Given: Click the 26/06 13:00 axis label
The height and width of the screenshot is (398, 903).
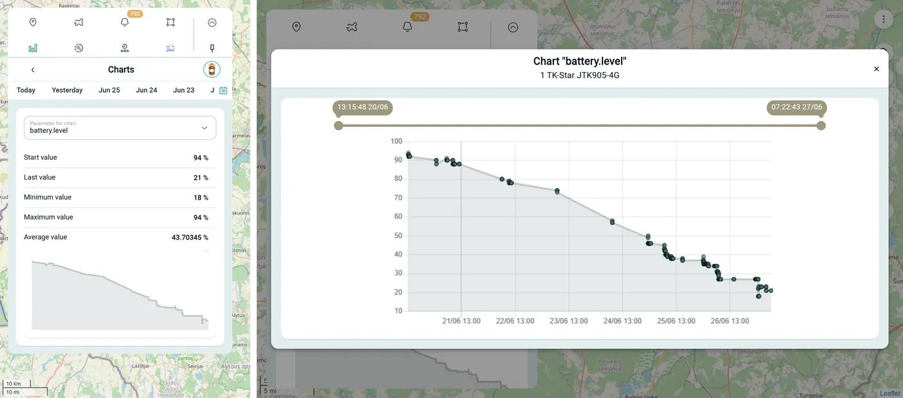Looking at the screenshot, I should tap(729, 321).
